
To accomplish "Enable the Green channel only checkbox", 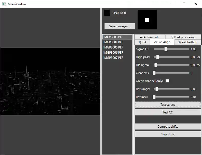I will [x=167, y=81].
